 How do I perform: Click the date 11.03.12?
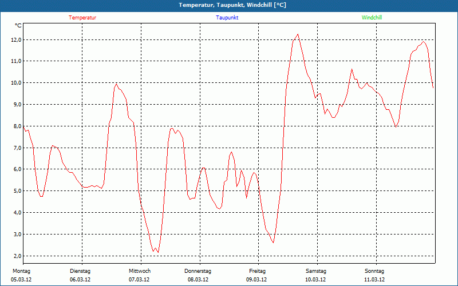[x=374, y=280]
